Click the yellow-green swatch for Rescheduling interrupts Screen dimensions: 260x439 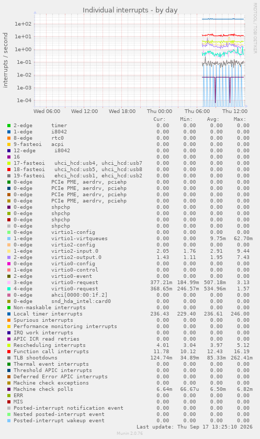9,345
